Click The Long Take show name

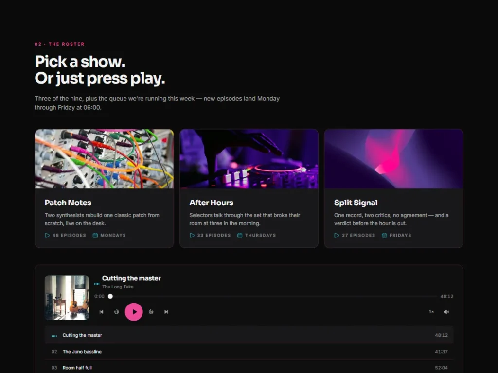(118, 287)
